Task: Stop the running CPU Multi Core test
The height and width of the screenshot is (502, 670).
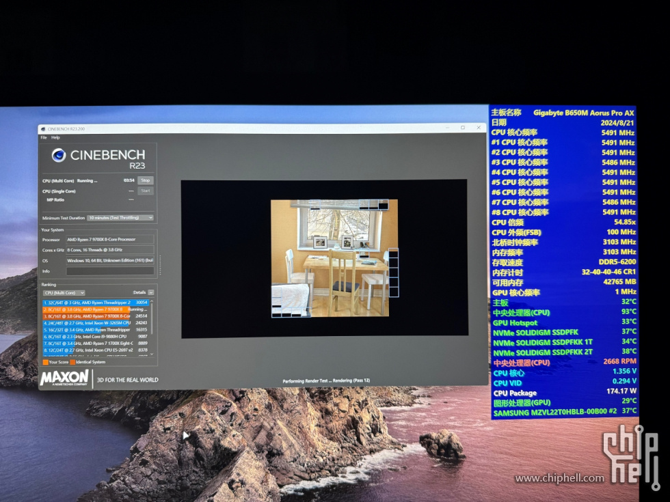Action: tap(145, 180)
